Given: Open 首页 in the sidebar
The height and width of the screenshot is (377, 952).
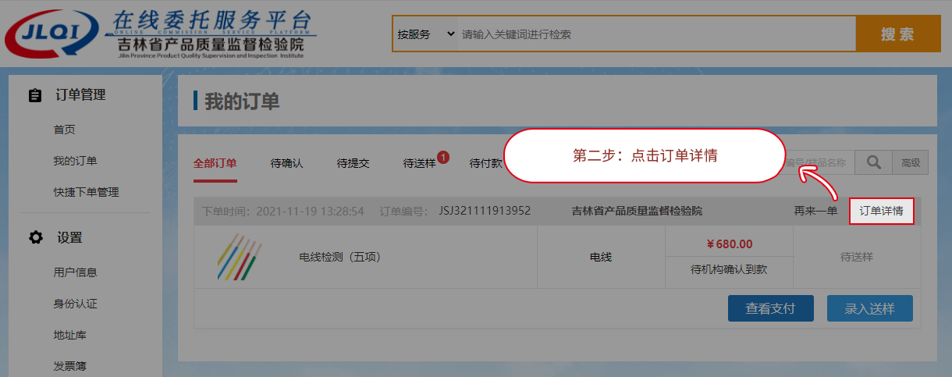Looking at the screenshot, I should pyautogui.click(x=64, y=130).
